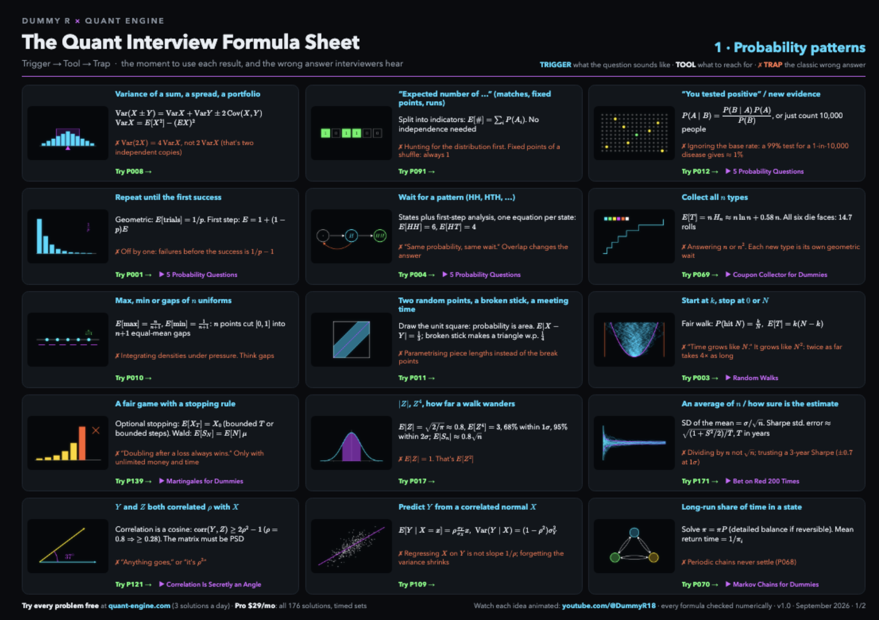Open the yellow dot grid Bayes thumbnail
This screenshot has height=620, width=879.
634,133
